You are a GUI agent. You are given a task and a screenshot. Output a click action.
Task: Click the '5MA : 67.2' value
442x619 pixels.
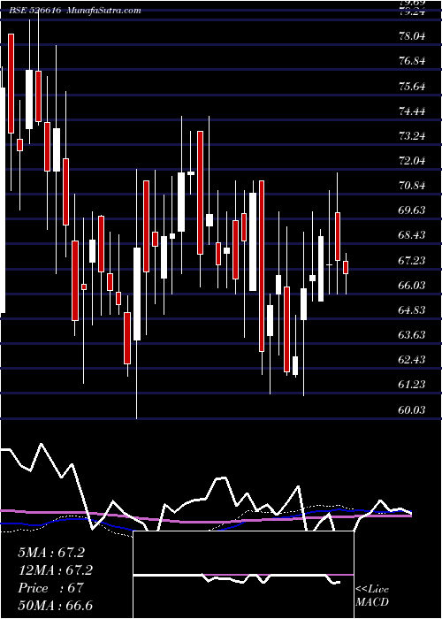point(51,553)
